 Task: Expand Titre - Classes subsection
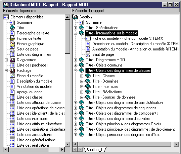(82, 76)
